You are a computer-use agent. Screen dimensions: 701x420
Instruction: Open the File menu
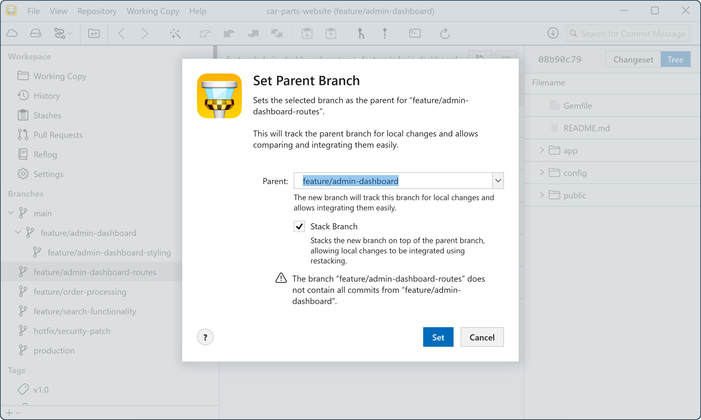click(x=33, y=11)
